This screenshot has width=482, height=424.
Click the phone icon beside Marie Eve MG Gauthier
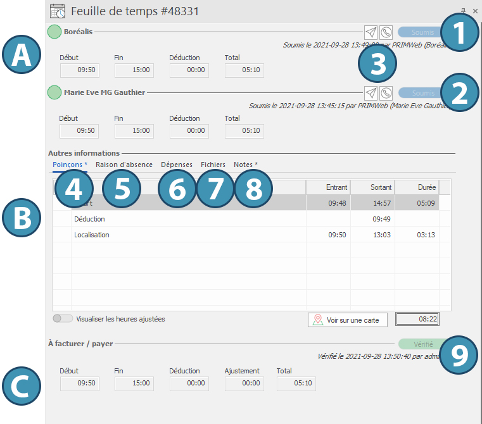pos(385,93)
